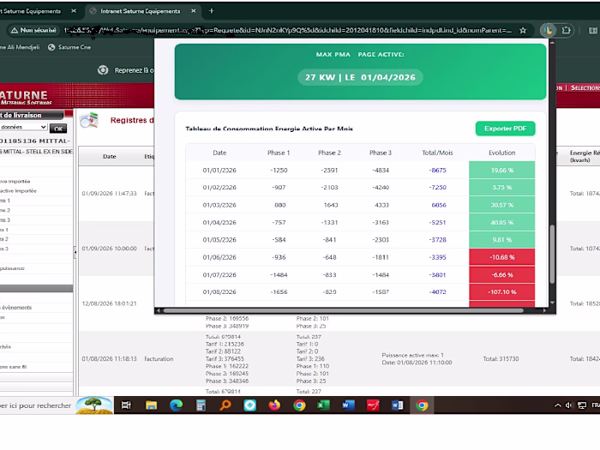Click the Phase 2 column header
Image resolution: width=600 pixels, height=450 pixels.
pos(329,153)
